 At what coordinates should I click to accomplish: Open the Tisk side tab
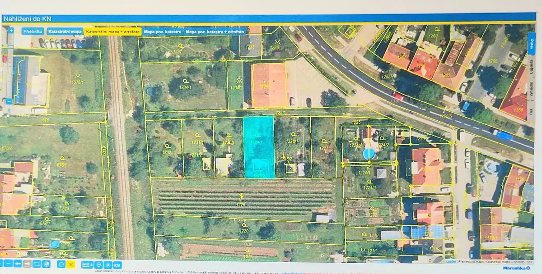pos(531,111)
